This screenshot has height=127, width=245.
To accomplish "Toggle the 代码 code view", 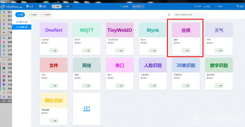I will 219,7.
